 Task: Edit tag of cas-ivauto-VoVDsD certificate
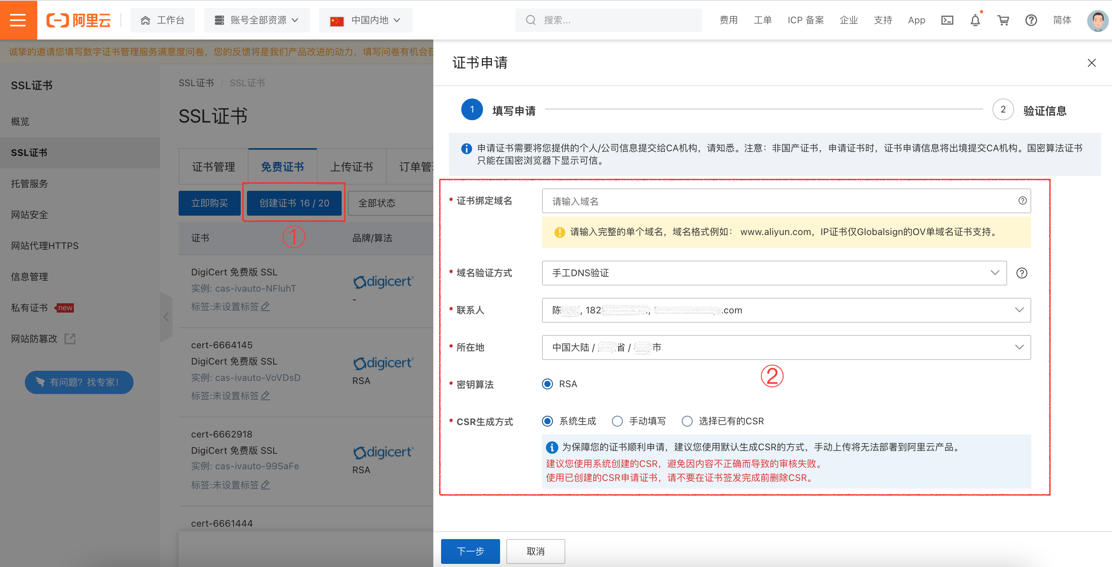(265, 396)
